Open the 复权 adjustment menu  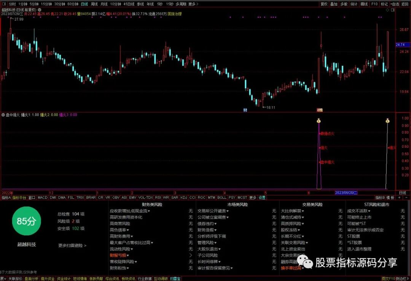324,4
